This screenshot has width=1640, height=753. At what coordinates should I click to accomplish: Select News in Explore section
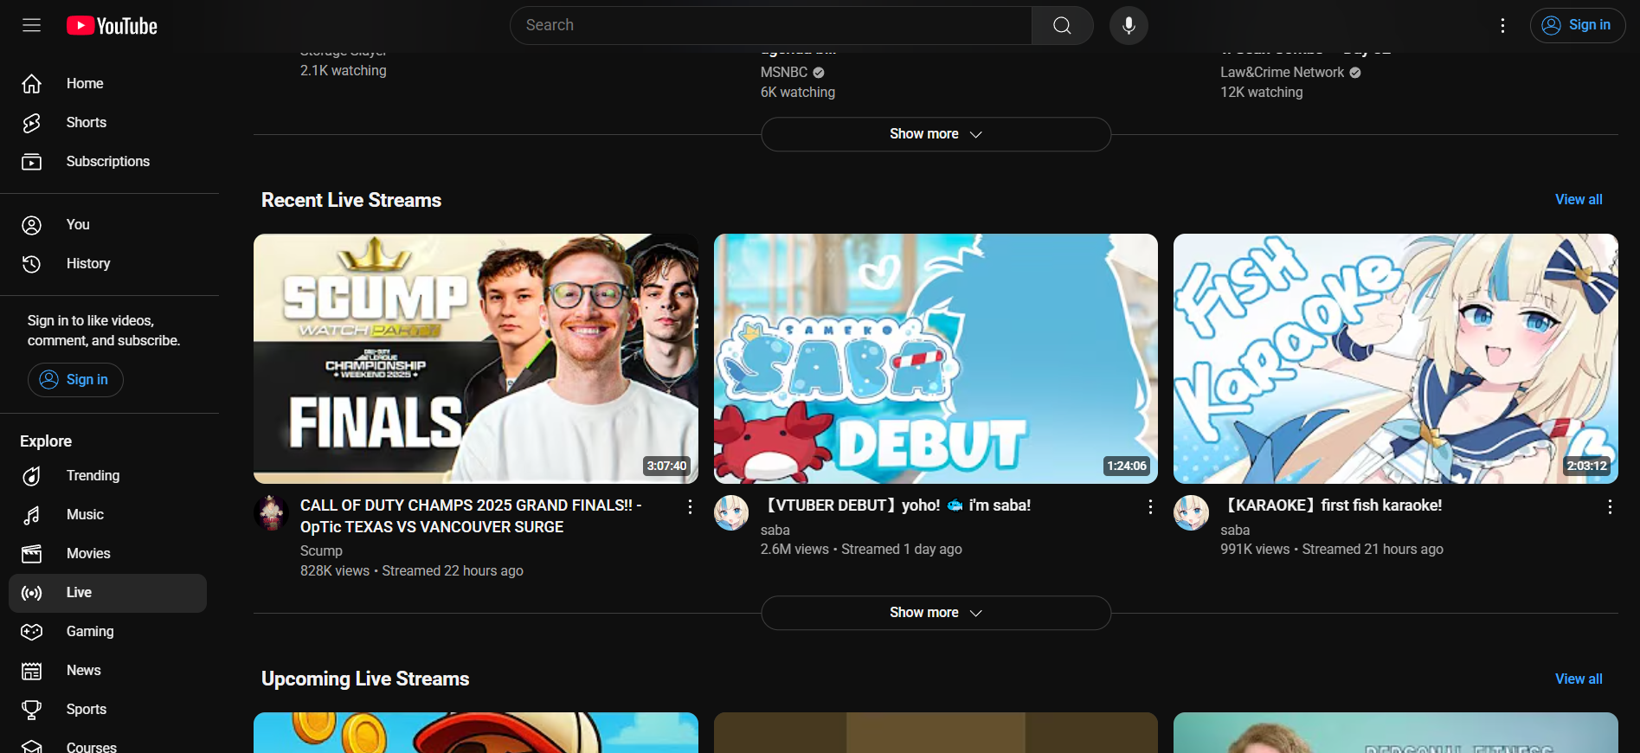tap(107, 671)
